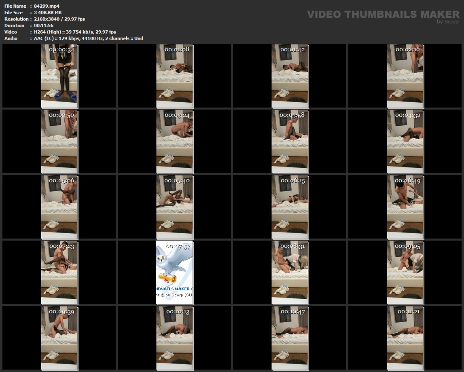Click the frame stamped 00:06:49

tap(405, 207)
